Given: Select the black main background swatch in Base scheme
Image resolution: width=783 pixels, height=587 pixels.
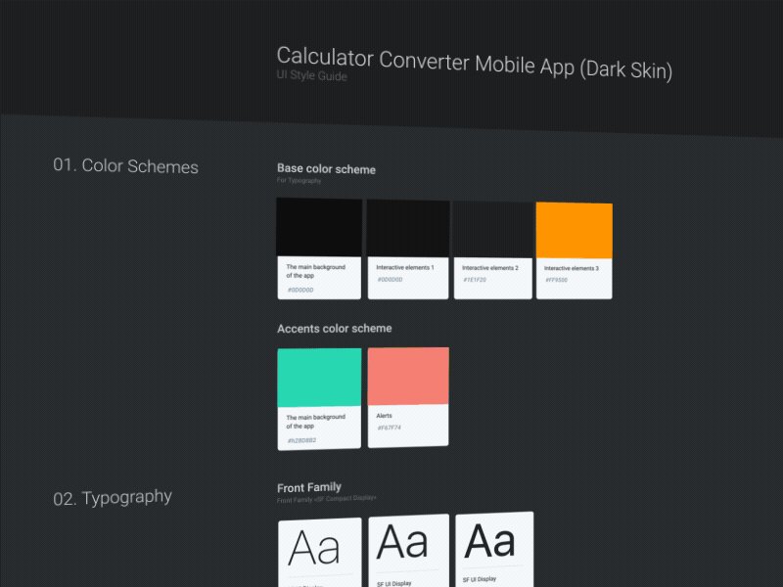Looking at the screenshot, I should tap(319, 227).
